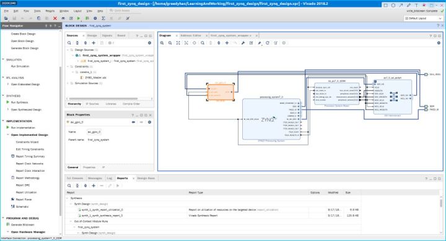Viewport: 446px width, 241px height.
Task: Open diagram settings gear icon
Action: pyautogui.click(x=439, y=43)
